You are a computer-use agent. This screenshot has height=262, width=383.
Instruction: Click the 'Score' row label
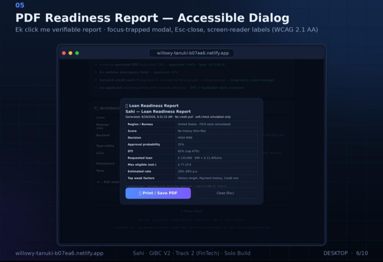pos(132,131)
